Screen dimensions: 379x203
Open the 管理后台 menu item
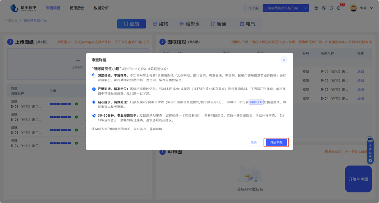coord(77,8)
